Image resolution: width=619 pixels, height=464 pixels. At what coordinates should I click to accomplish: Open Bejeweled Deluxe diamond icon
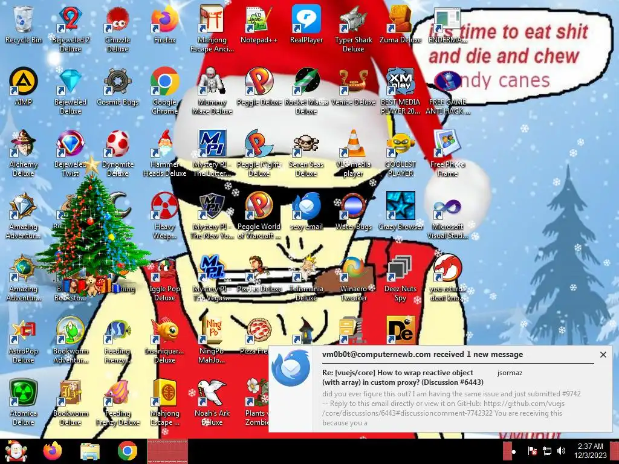pyautogui.click(x=70, y=91)
